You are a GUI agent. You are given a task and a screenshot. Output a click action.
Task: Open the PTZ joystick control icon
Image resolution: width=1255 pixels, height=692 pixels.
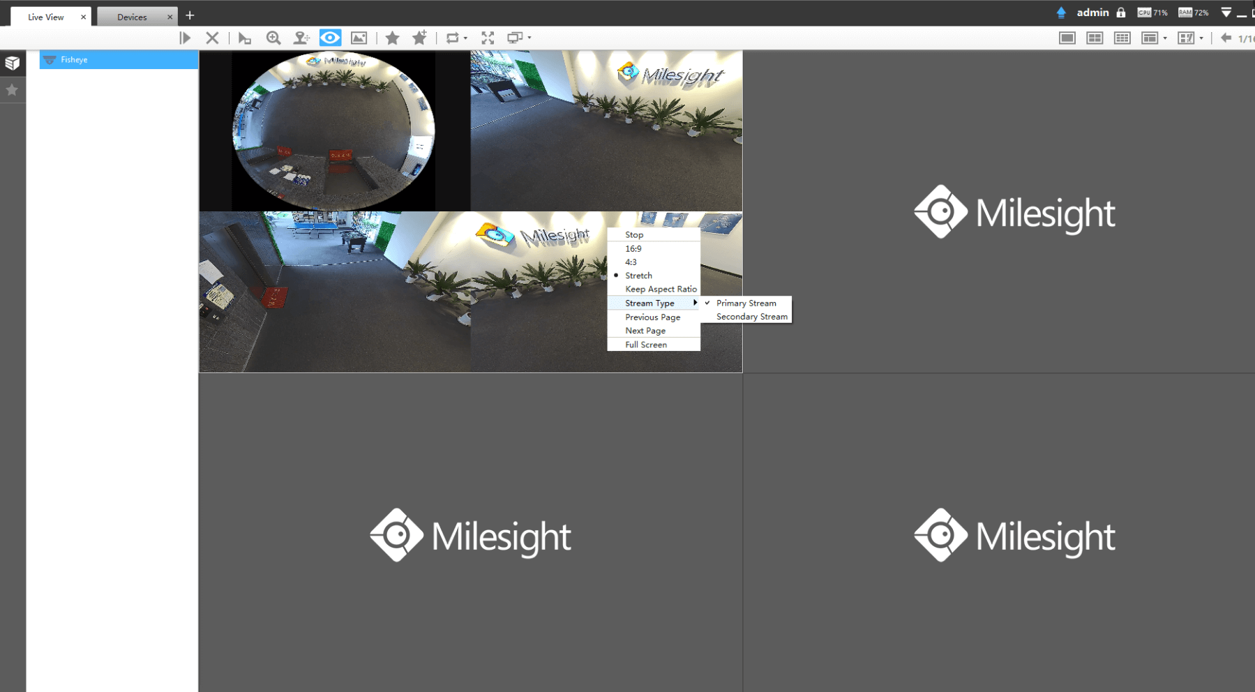pos(301,38)
